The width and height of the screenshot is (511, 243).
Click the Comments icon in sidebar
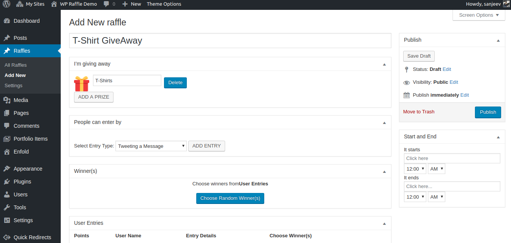tap(7, 126)
